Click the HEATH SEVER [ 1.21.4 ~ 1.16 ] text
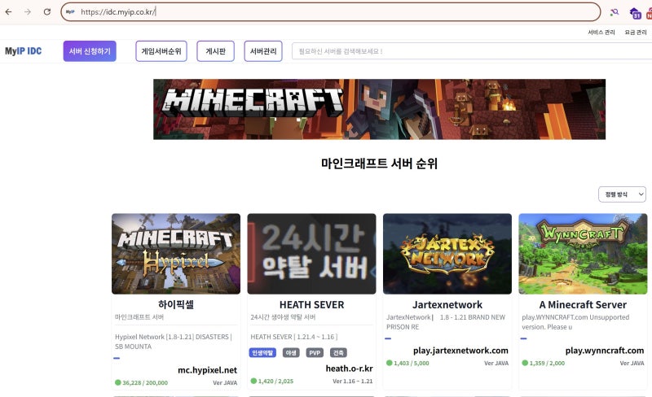The width and height of the screenshot is (652, 397). (294, 337)
